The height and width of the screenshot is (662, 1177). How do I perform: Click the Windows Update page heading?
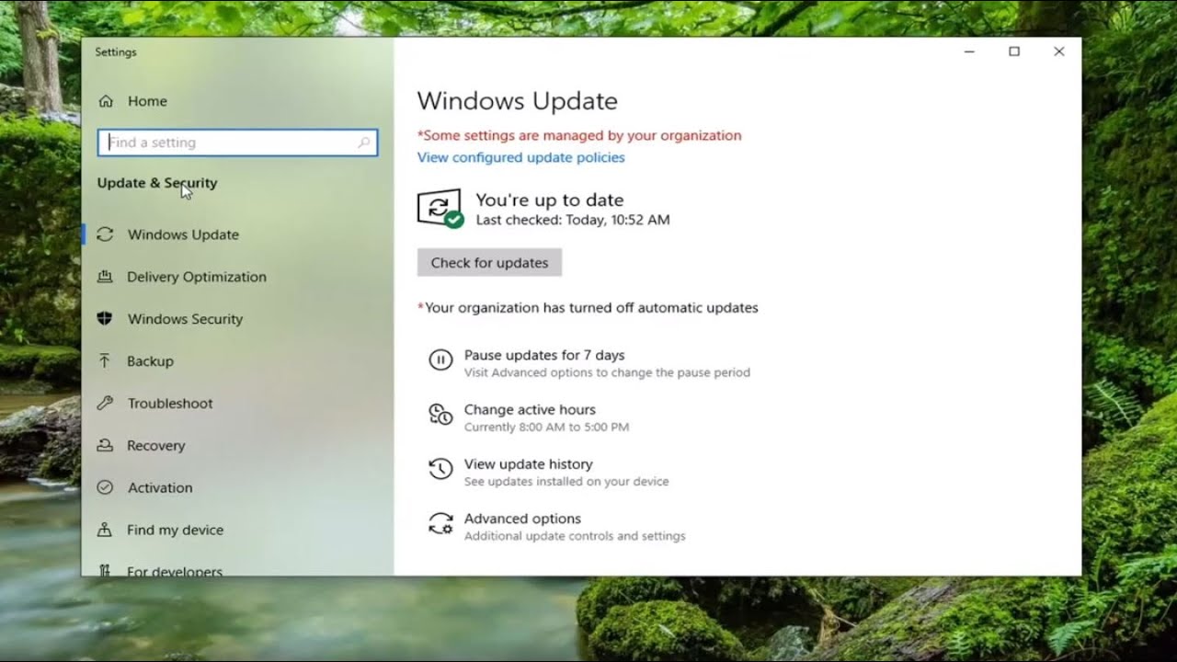point(517,101)
